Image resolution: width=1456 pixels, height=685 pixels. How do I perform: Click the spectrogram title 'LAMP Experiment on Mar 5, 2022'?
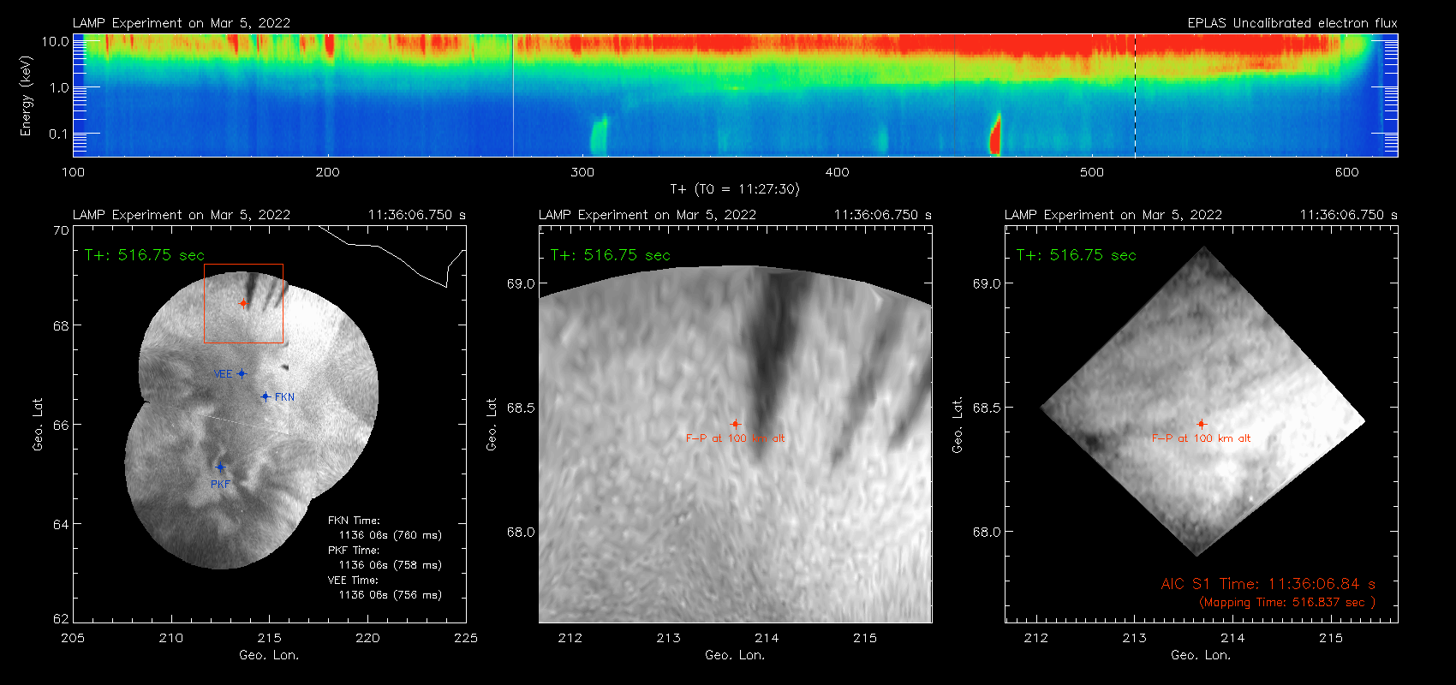182,23
